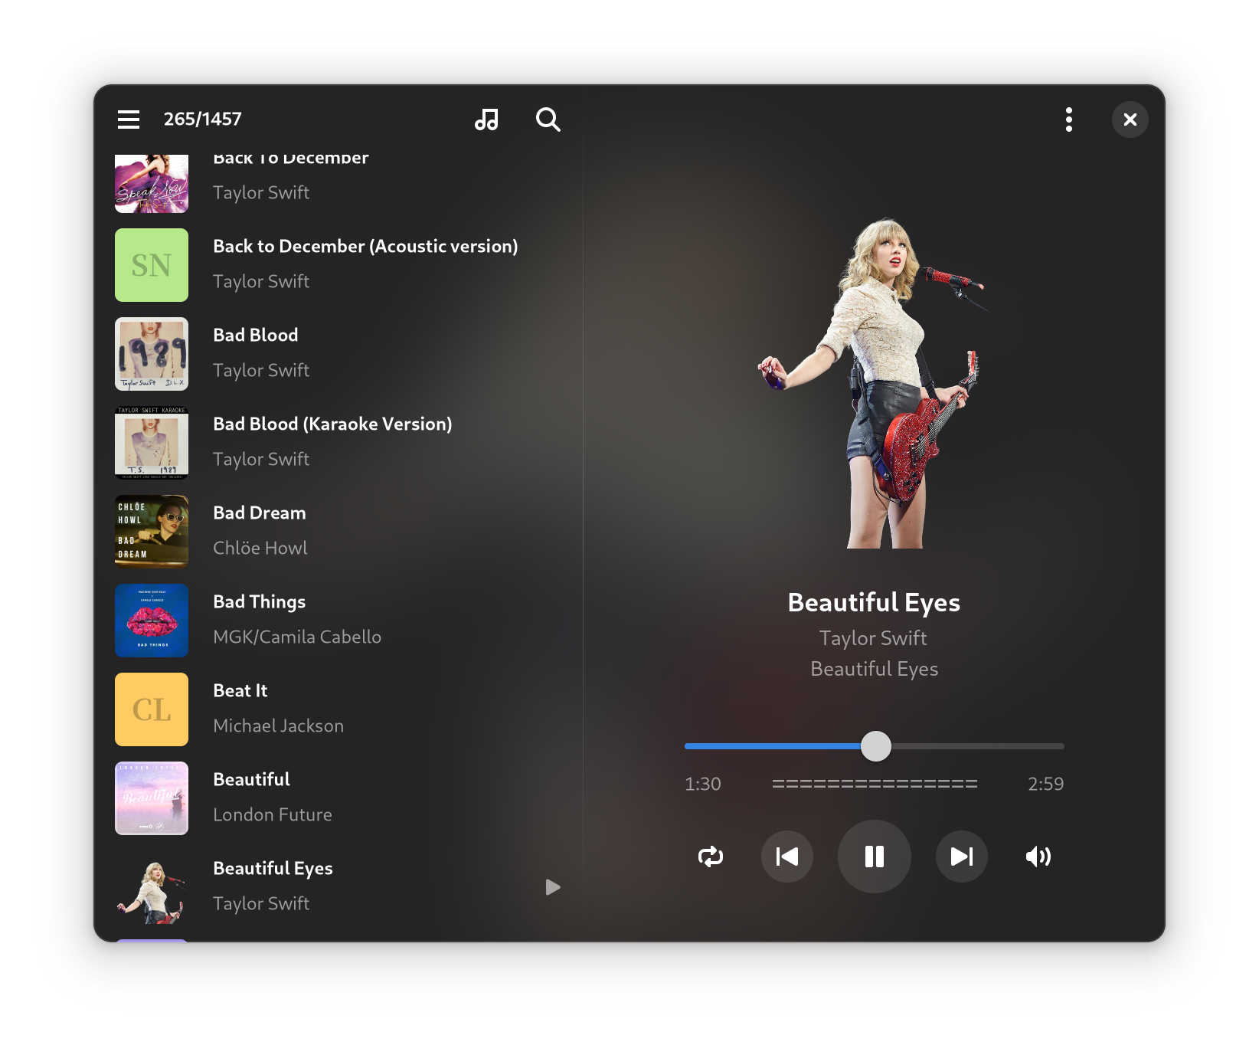The image size is (1259, 1045).
Task: Select the Bad Blood song
Action: 338,354
